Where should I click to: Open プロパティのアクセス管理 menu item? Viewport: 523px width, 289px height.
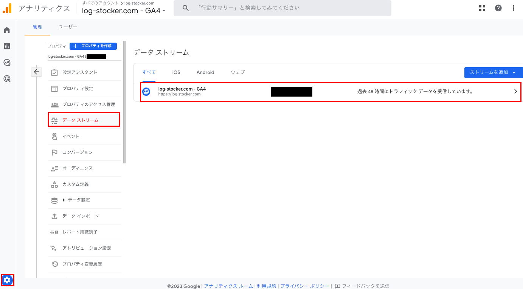[89, 105]
